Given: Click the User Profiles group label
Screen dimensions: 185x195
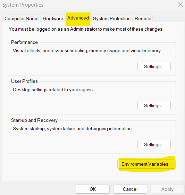Looking at the screenshot, I should (24, 81).
